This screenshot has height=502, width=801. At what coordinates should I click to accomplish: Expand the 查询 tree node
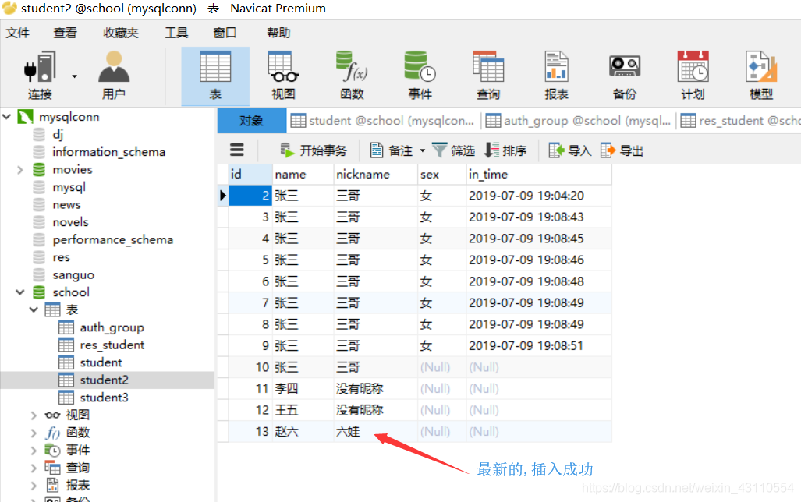tap(34, 468)
